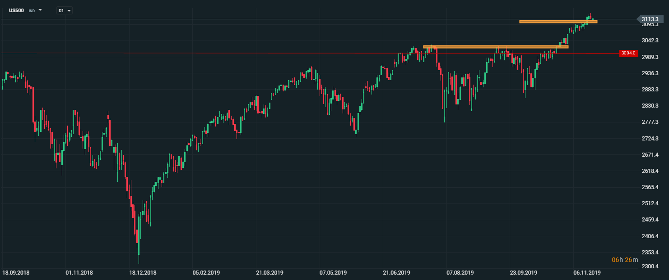Expand the D1 timeframe selector

coord(69,10)
